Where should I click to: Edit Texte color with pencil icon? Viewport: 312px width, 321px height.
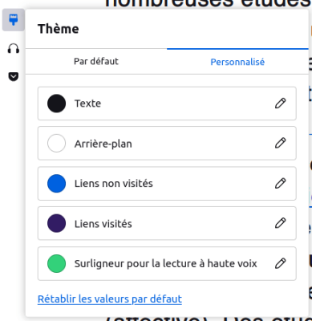pos(280,104)
